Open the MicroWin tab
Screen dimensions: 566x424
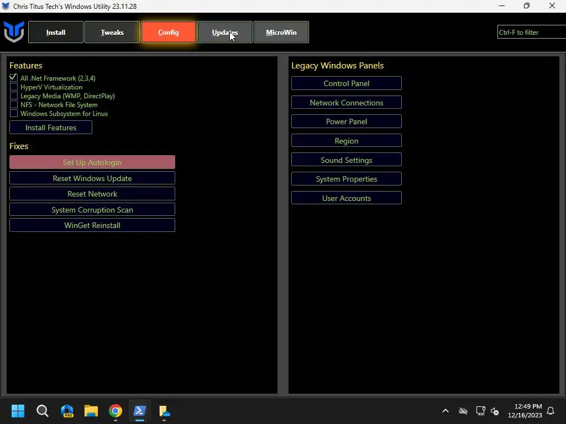pyautogui.click(x=281, y=32)
